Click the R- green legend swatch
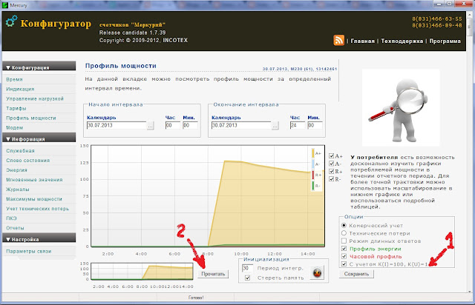 [313, 186]
